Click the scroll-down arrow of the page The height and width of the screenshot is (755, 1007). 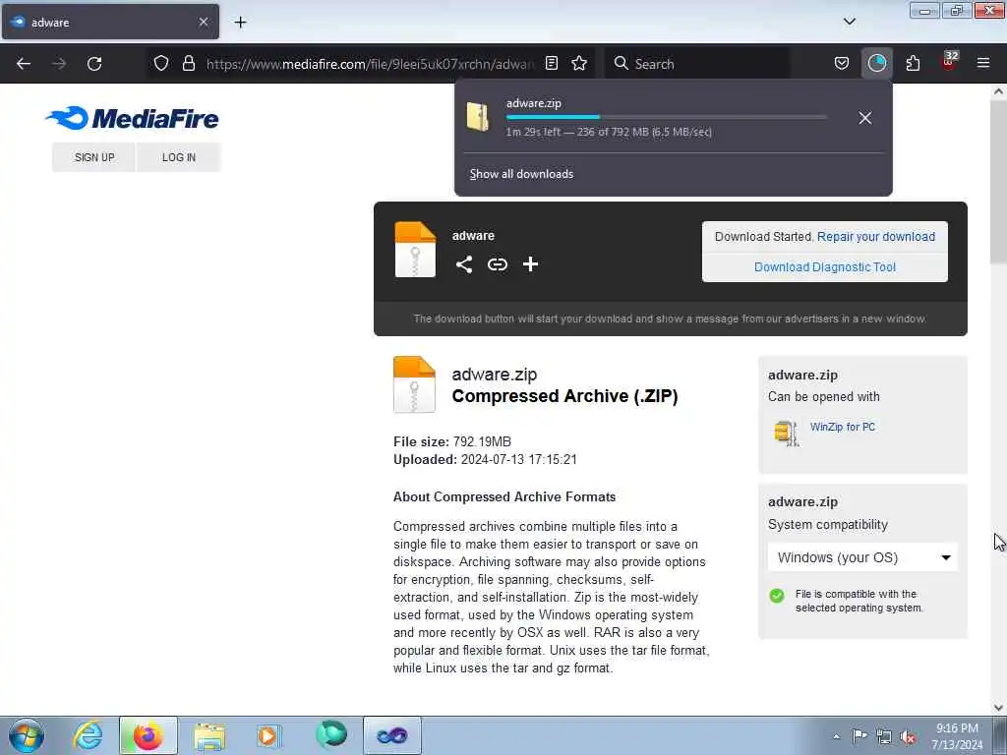(998, 708)
